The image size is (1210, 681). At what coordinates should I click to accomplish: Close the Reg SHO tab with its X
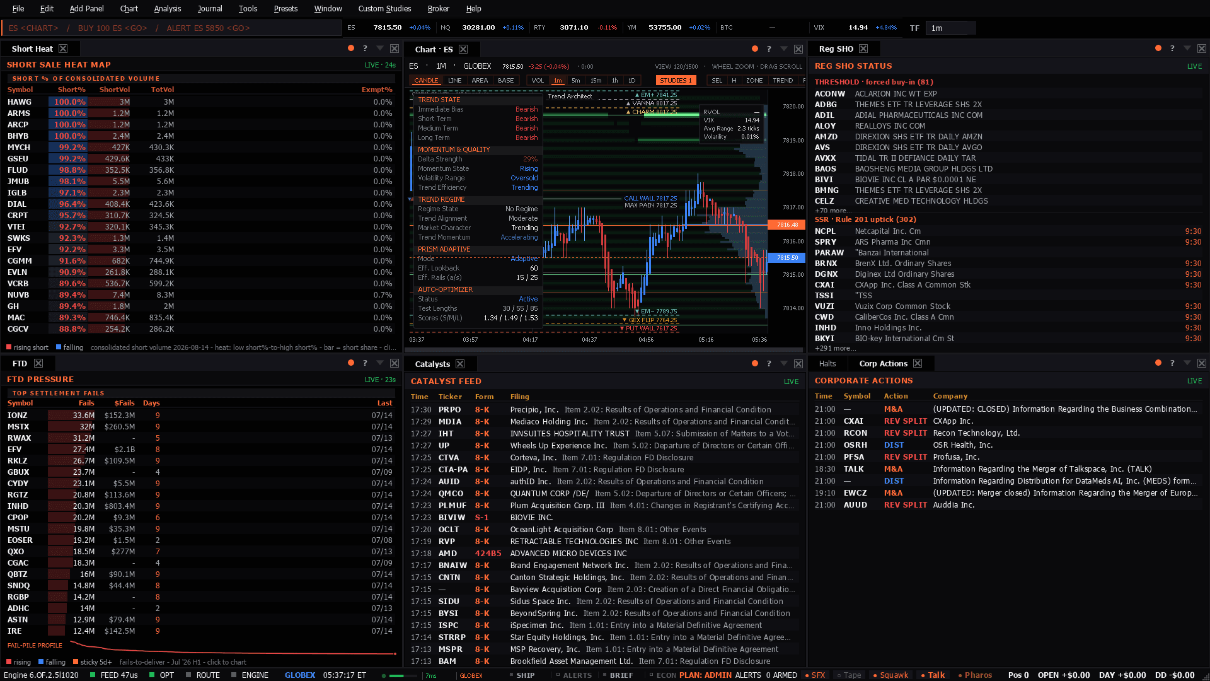(863, 49)
